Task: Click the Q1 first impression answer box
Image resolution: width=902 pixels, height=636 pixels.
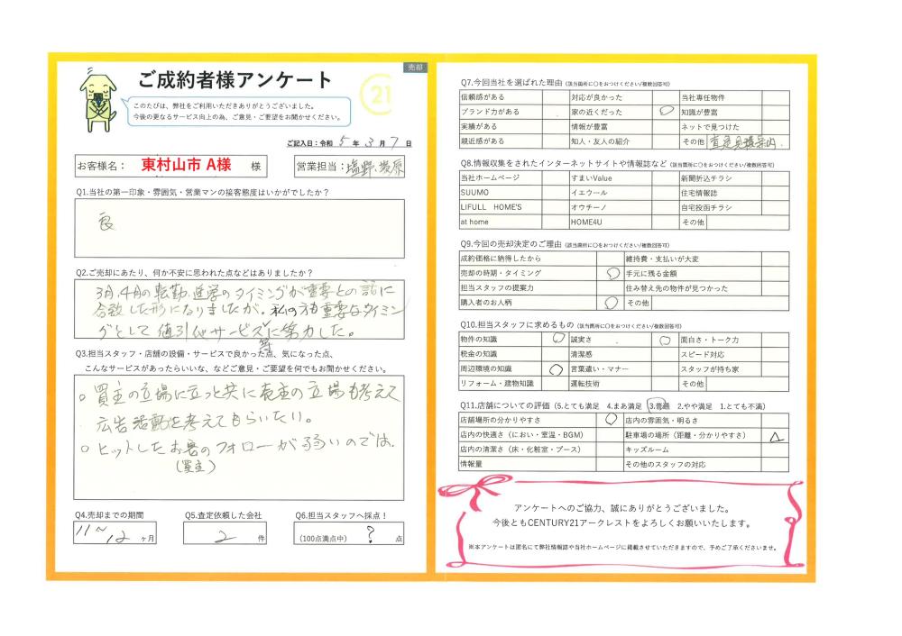Action: [x=239, y=228]
